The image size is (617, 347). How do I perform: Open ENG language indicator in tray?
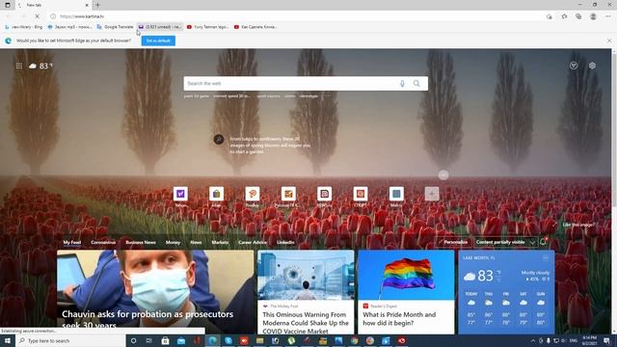[574, 340]
